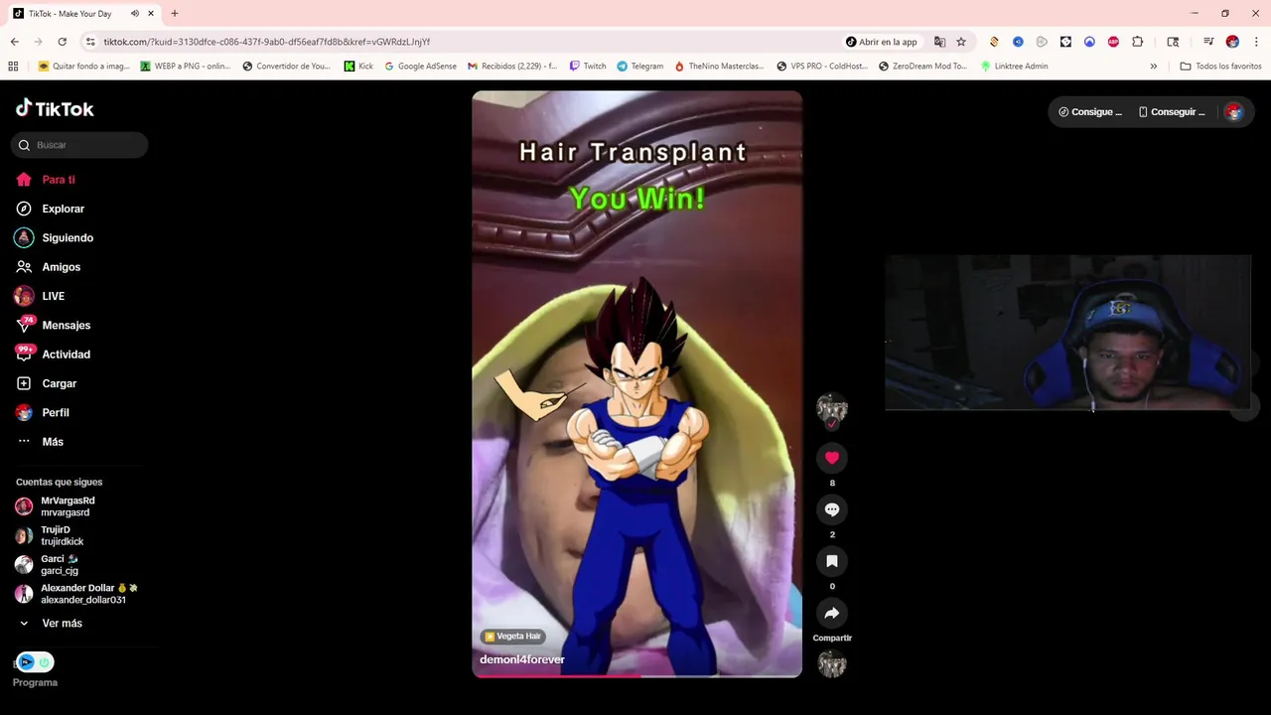Close the TikTok browser tab
This screenshot has width=1271, height=715.
[151, 14]
